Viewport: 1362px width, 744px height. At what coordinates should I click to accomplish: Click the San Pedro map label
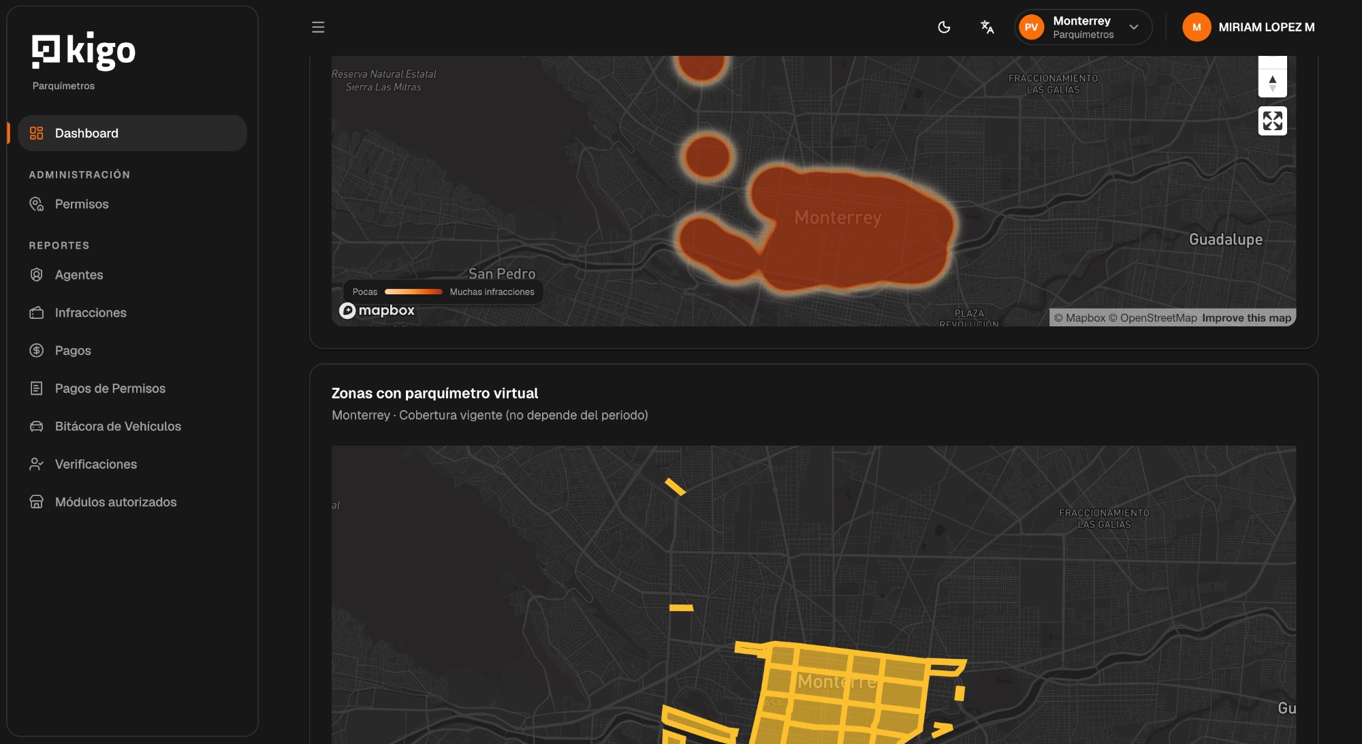502,273
